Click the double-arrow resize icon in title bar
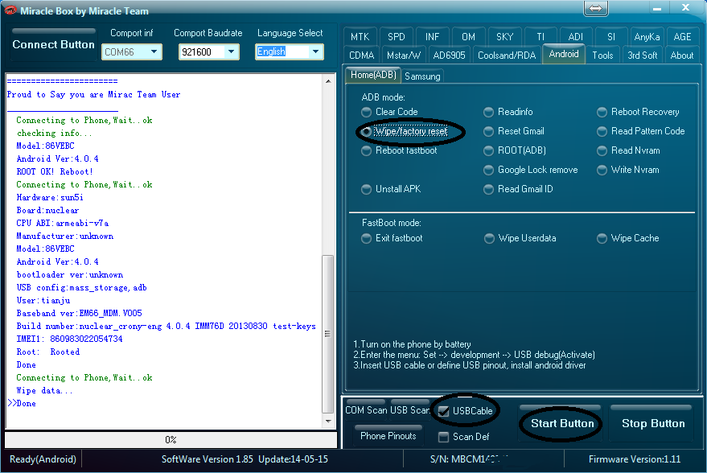 [x=596, y=8]
